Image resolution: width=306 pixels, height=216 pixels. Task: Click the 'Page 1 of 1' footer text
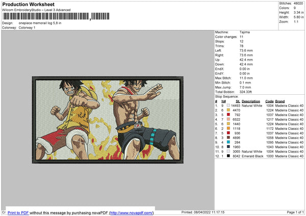[295, 212]
